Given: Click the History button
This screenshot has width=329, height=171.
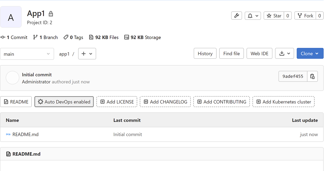Looking at the screenshot, I should [x=205, y=54].
